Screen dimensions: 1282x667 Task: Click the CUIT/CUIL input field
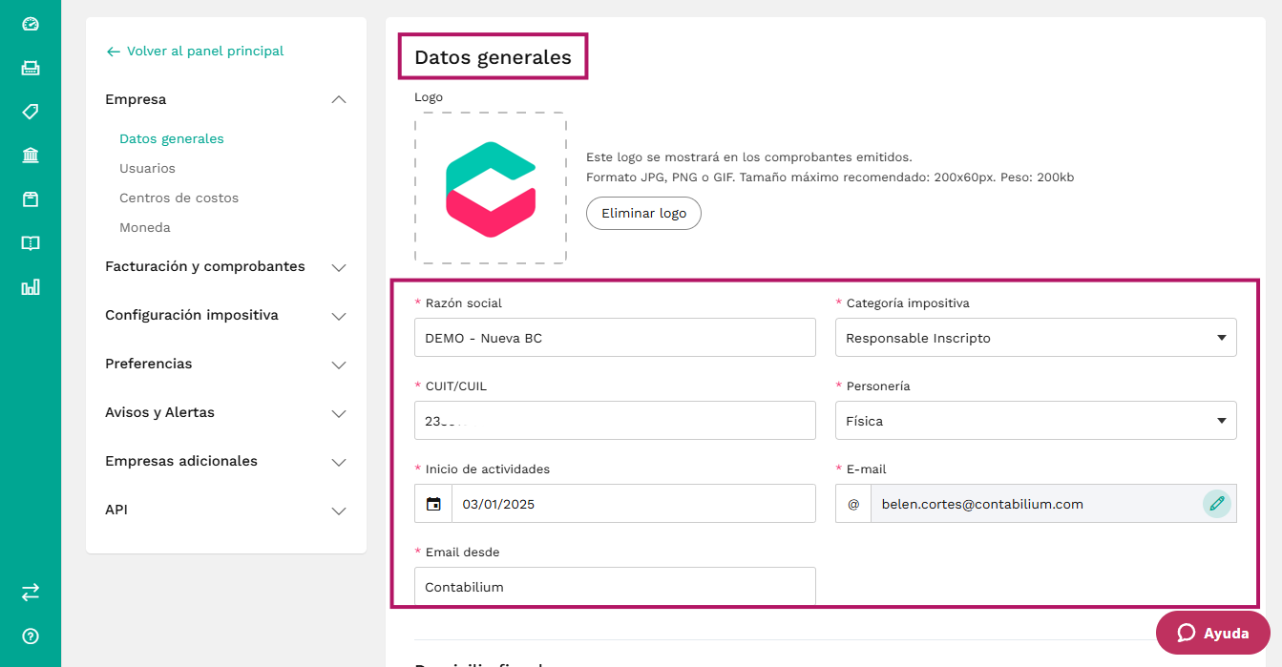coord(615,421)
